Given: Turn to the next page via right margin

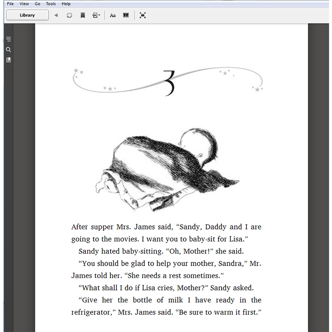Looking at the screenshot, I should tap(318, 178).
